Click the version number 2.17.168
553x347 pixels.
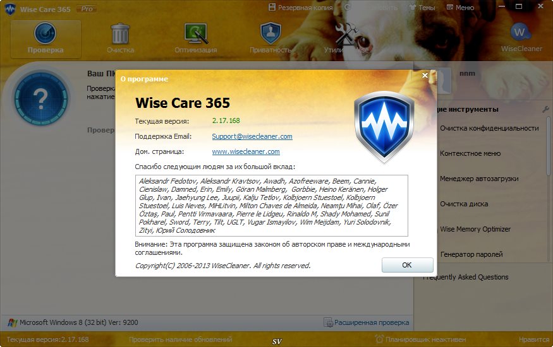[226, 121]
